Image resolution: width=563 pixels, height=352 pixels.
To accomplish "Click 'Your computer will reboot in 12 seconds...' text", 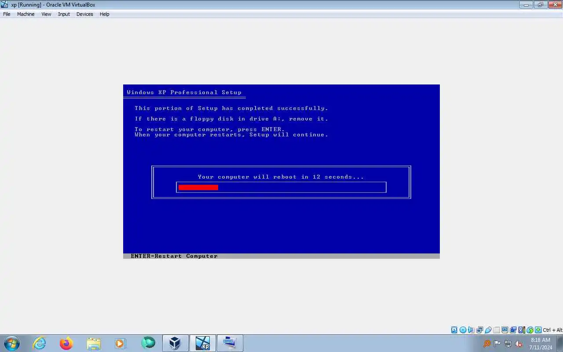I will point(281,177).
